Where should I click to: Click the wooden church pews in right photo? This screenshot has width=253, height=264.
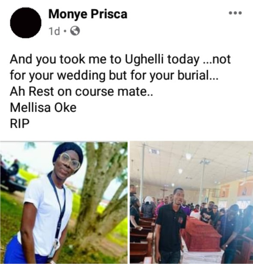pyautogui.click(x=142, y=239)
